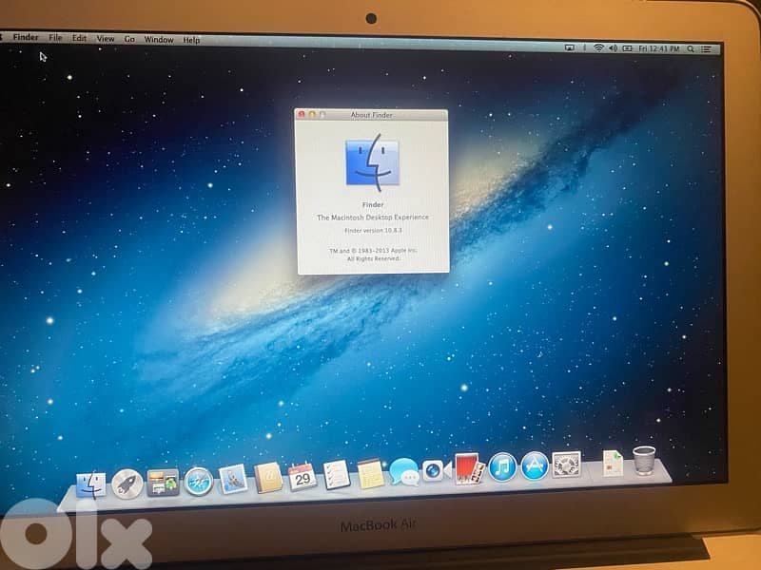Open the App Store dock icon
The width and height of the screenshot is (761, 570).
535,465
